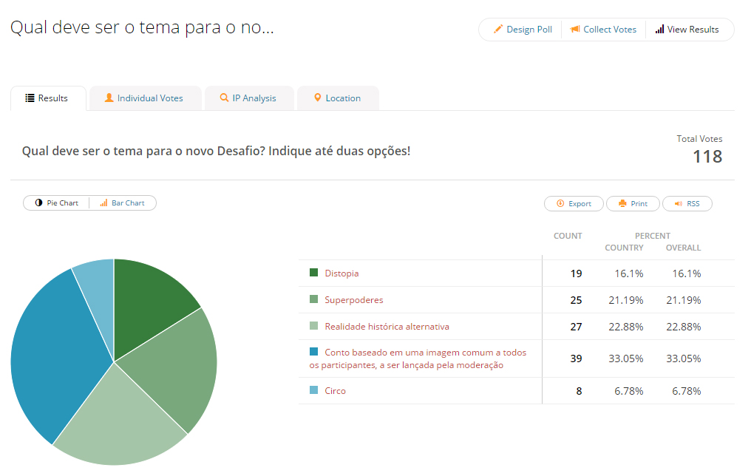Click the bar chart icon for View Results
Viewport: 751px width, 476px height.
tap(659, 30)
